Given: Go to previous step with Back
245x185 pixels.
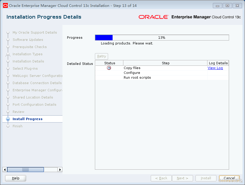Looking at the screenshot, I should pyautogui.click(x=161, y=178).
